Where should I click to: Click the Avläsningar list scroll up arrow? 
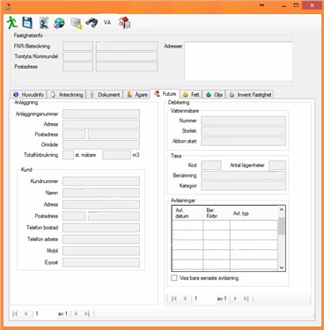282,209
